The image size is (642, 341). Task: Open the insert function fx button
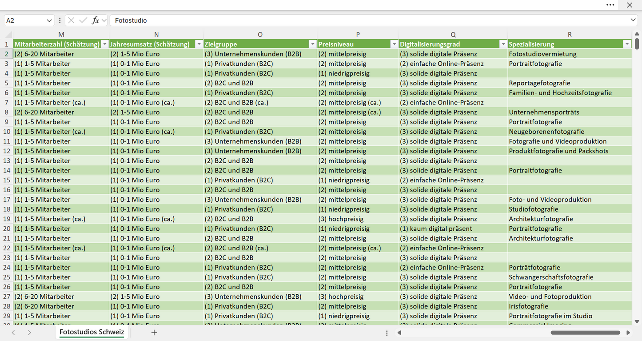(x=95, y=20)
